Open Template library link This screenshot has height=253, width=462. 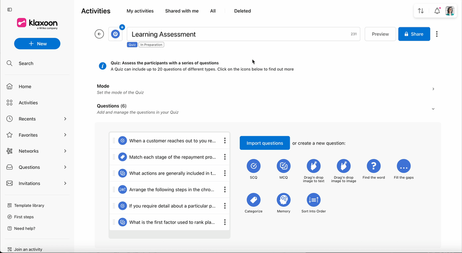[x=26, y=205]
